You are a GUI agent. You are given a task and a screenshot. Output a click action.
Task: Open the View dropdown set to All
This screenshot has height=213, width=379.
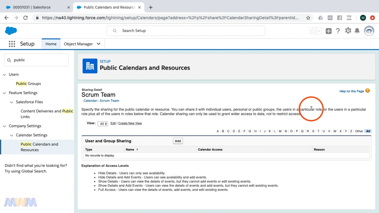tap(103, 124)
